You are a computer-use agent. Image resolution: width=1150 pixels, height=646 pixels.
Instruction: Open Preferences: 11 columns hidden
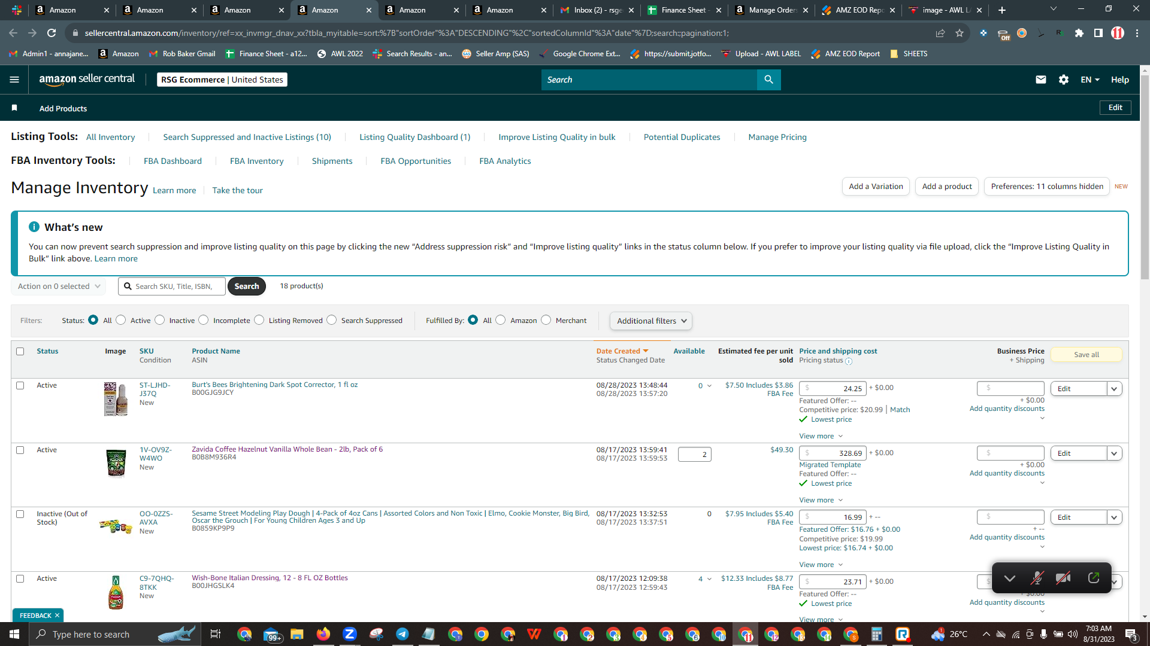click(1047, 187)
